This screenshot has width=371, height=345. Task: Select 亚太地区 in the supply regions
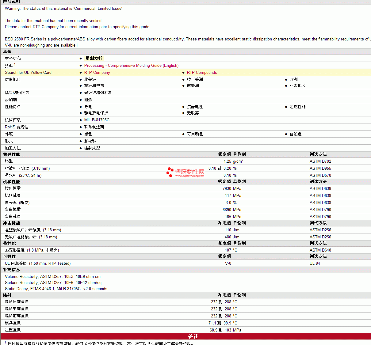point(297,85)
